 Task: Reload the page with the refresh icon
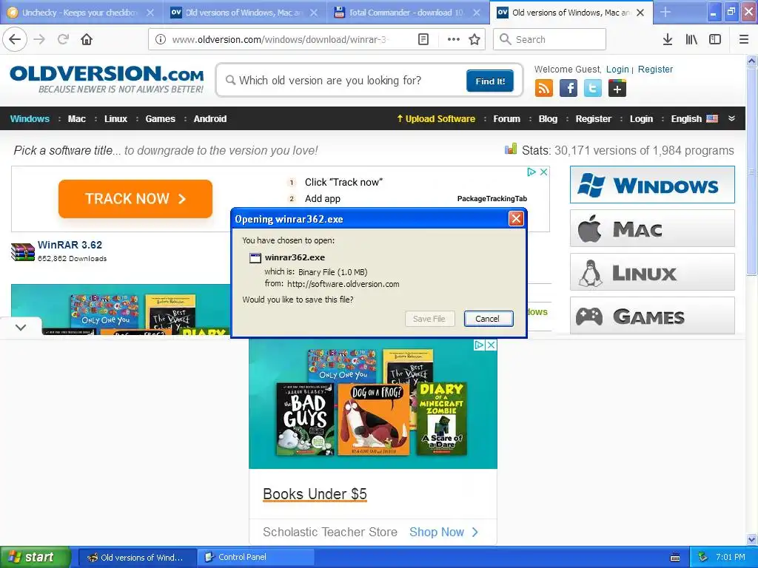(x=64, y=39)
